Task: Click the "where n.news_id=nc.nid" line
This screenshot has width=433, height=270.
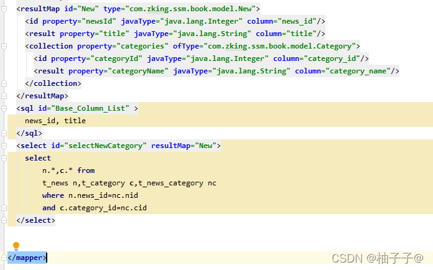Action: point(90,195)
